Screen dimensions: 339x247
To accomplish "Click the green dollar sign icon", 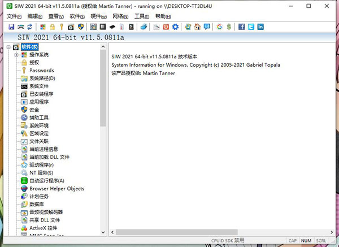I will (229, 27).
